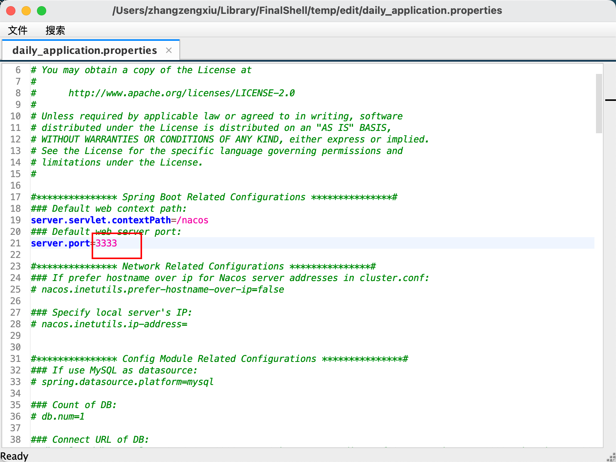Click the 'See the License for' comment line
The image size is (616, 462).
(x=217, y=151)
